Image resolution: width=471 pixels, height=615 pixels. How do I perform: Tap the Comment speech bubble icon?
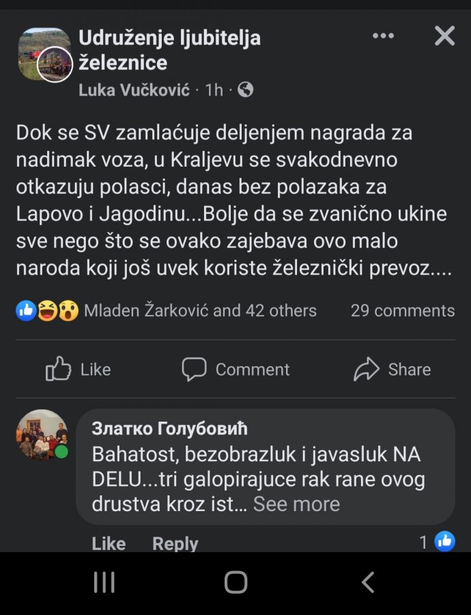tap(195, 370)
